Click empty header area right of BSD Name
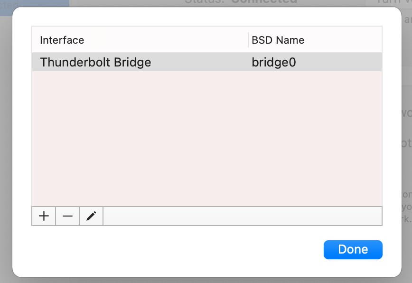The image size is (412, 283). [x=346, y=40]
